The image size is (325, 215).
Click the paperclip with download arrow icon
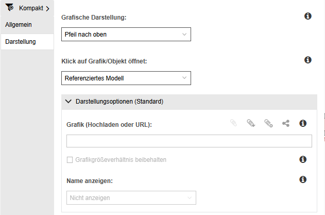(251, 123)
